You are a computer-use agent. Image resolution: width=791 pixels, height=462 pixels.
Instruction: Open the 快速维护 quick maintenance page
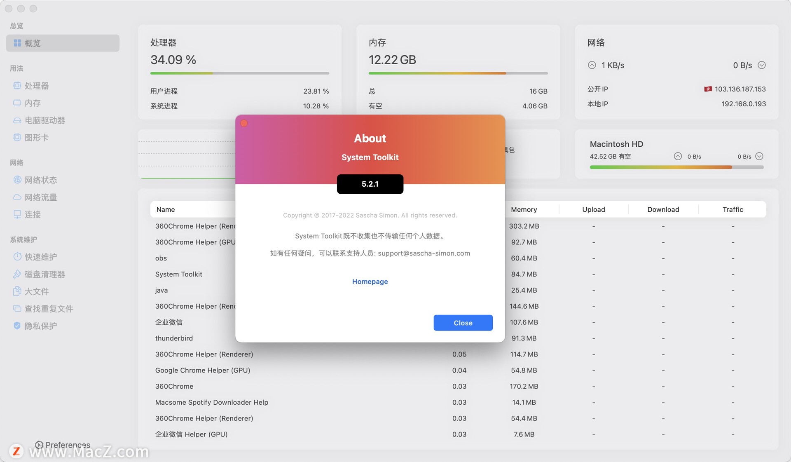[x=63, y=257]
